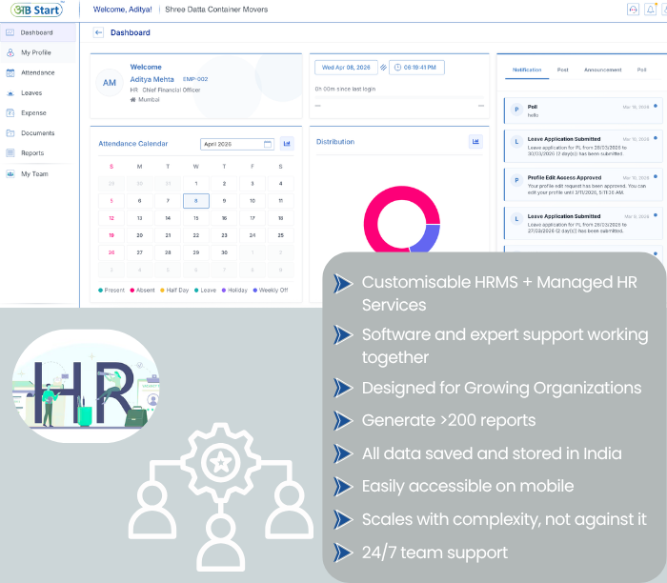667x583 pixels.
Task: Open the Leaves section
Action: tap(31, 93)
